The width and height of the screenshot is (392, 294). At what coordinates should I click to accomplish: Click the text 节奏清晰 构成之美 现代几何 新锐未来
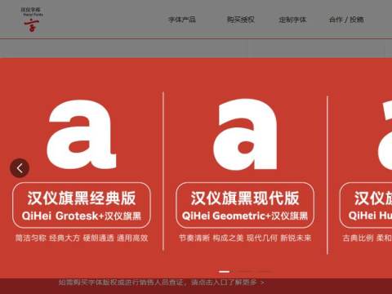tap(245, 238)
